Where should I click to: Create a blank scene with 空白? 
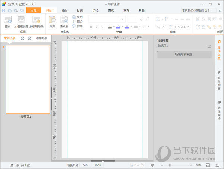(8, 22)
